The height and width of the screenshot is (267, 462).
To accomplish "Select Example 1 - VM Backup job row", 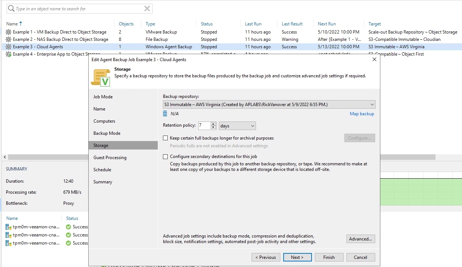I will [232, 32].
